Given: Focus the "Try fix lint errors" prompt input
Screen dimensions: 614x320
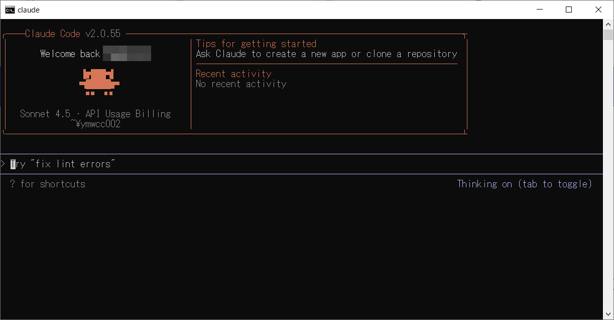Looking at the screenshot, I should click(x=63, y=164).
